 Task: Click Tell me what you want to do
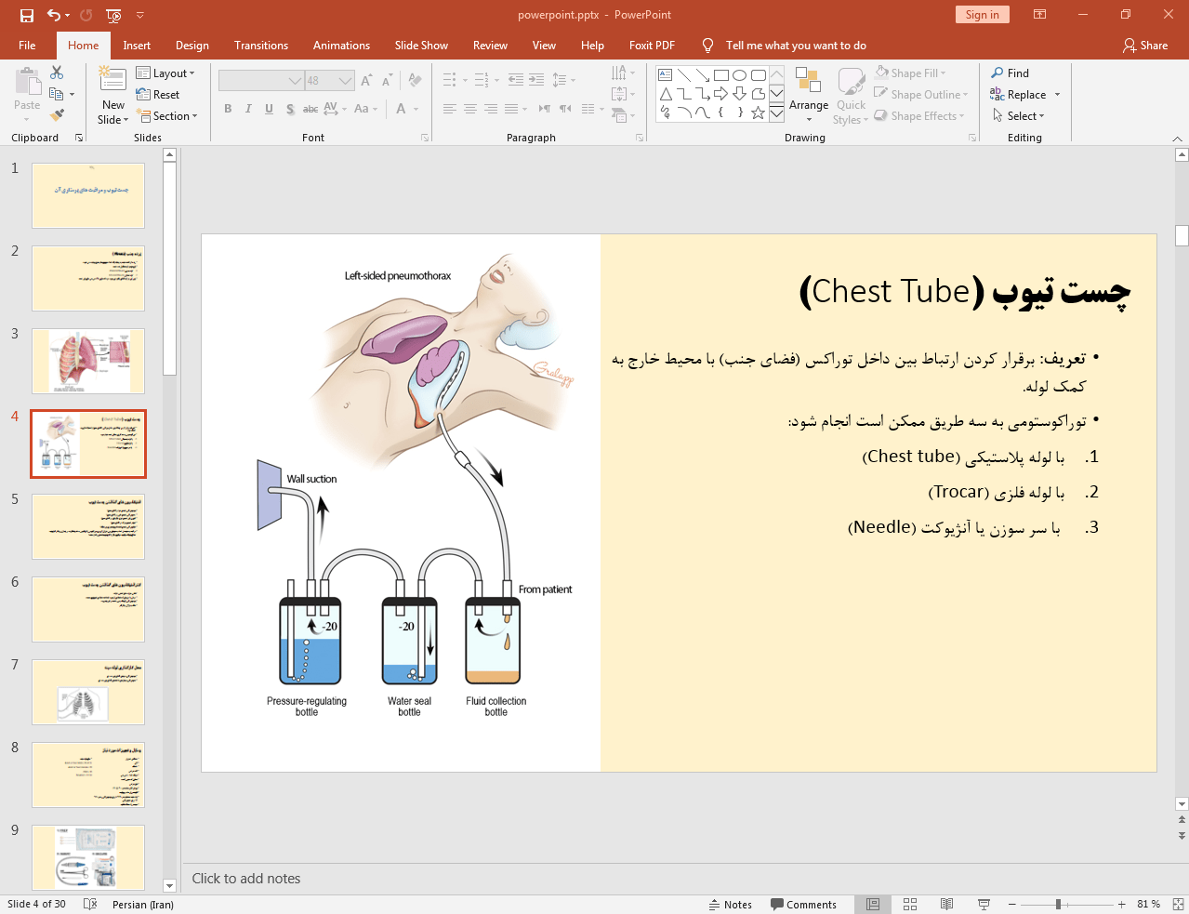[x=795, y=46]
